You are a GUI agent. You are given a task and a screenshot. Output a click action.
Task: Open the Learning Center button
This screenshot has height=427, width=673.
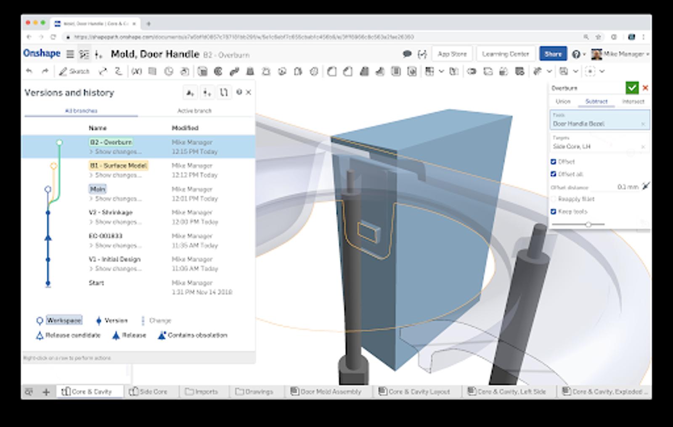coord(505,54)
